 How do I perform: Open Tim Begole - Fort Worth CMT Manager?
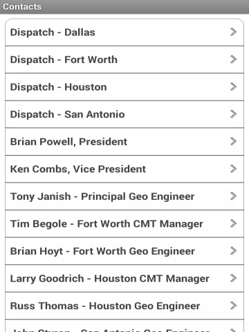click(124, 223)
